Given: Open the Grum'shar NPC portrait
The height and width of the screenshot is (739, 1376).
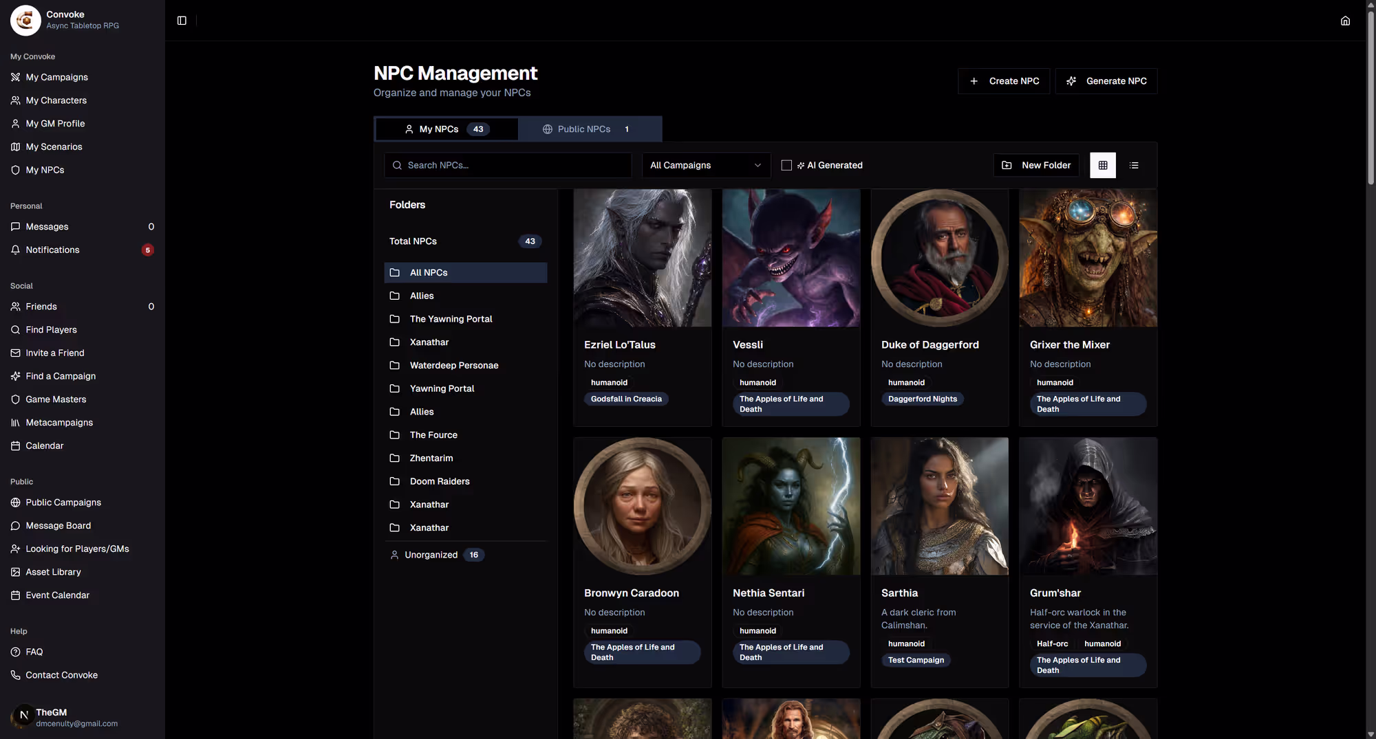Looking at the screenshot, I should [1088, 507].
